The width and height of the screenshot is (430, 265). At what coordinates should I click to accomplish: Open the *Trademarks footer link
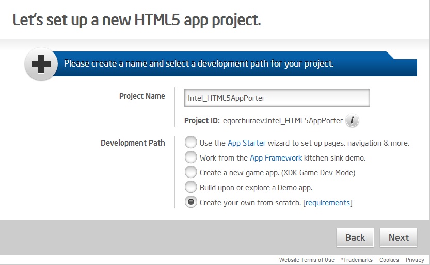pos(357,260)
